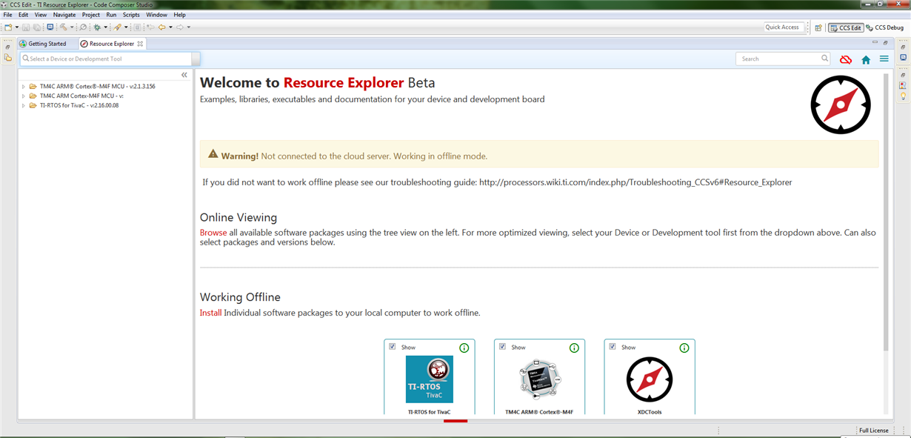Open the New file dropdown arrow
Viewport: 911px width, 438px height.
coord(17,27)
